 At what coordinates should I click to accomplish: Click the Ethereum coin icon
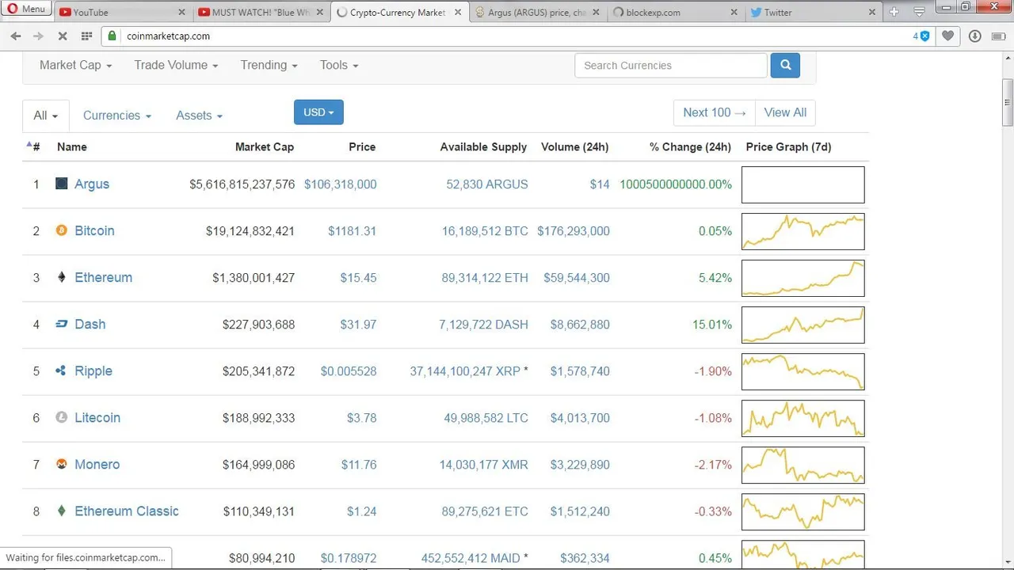62,277
